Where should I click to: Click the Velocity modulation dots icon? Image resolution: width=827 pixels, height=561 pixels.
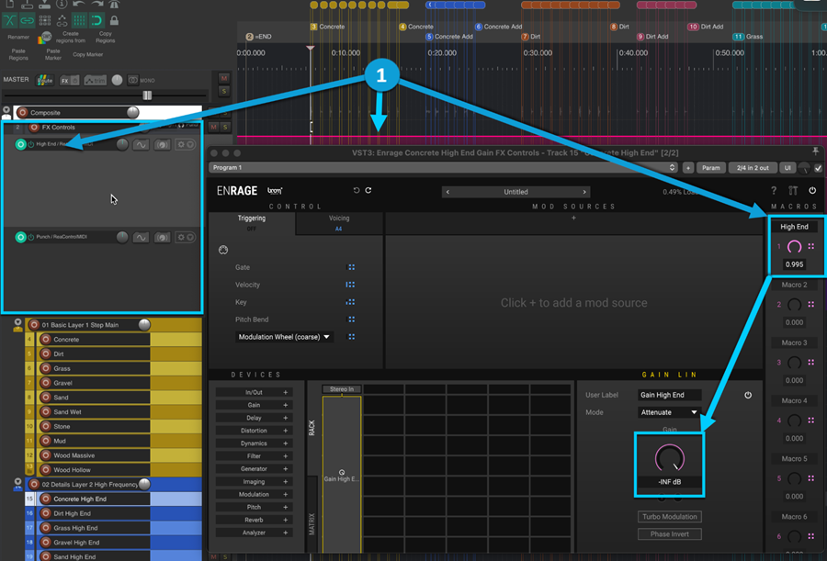tap(350, 285)
